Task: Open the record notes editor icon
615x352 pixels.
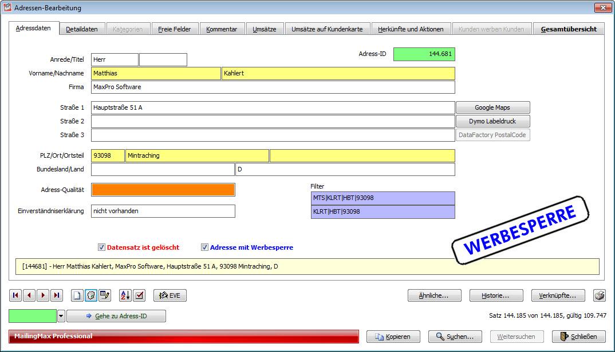Action: (105, 295)
